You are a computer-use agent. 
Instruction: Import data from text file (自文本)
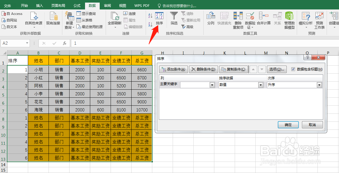pos(9,27)
